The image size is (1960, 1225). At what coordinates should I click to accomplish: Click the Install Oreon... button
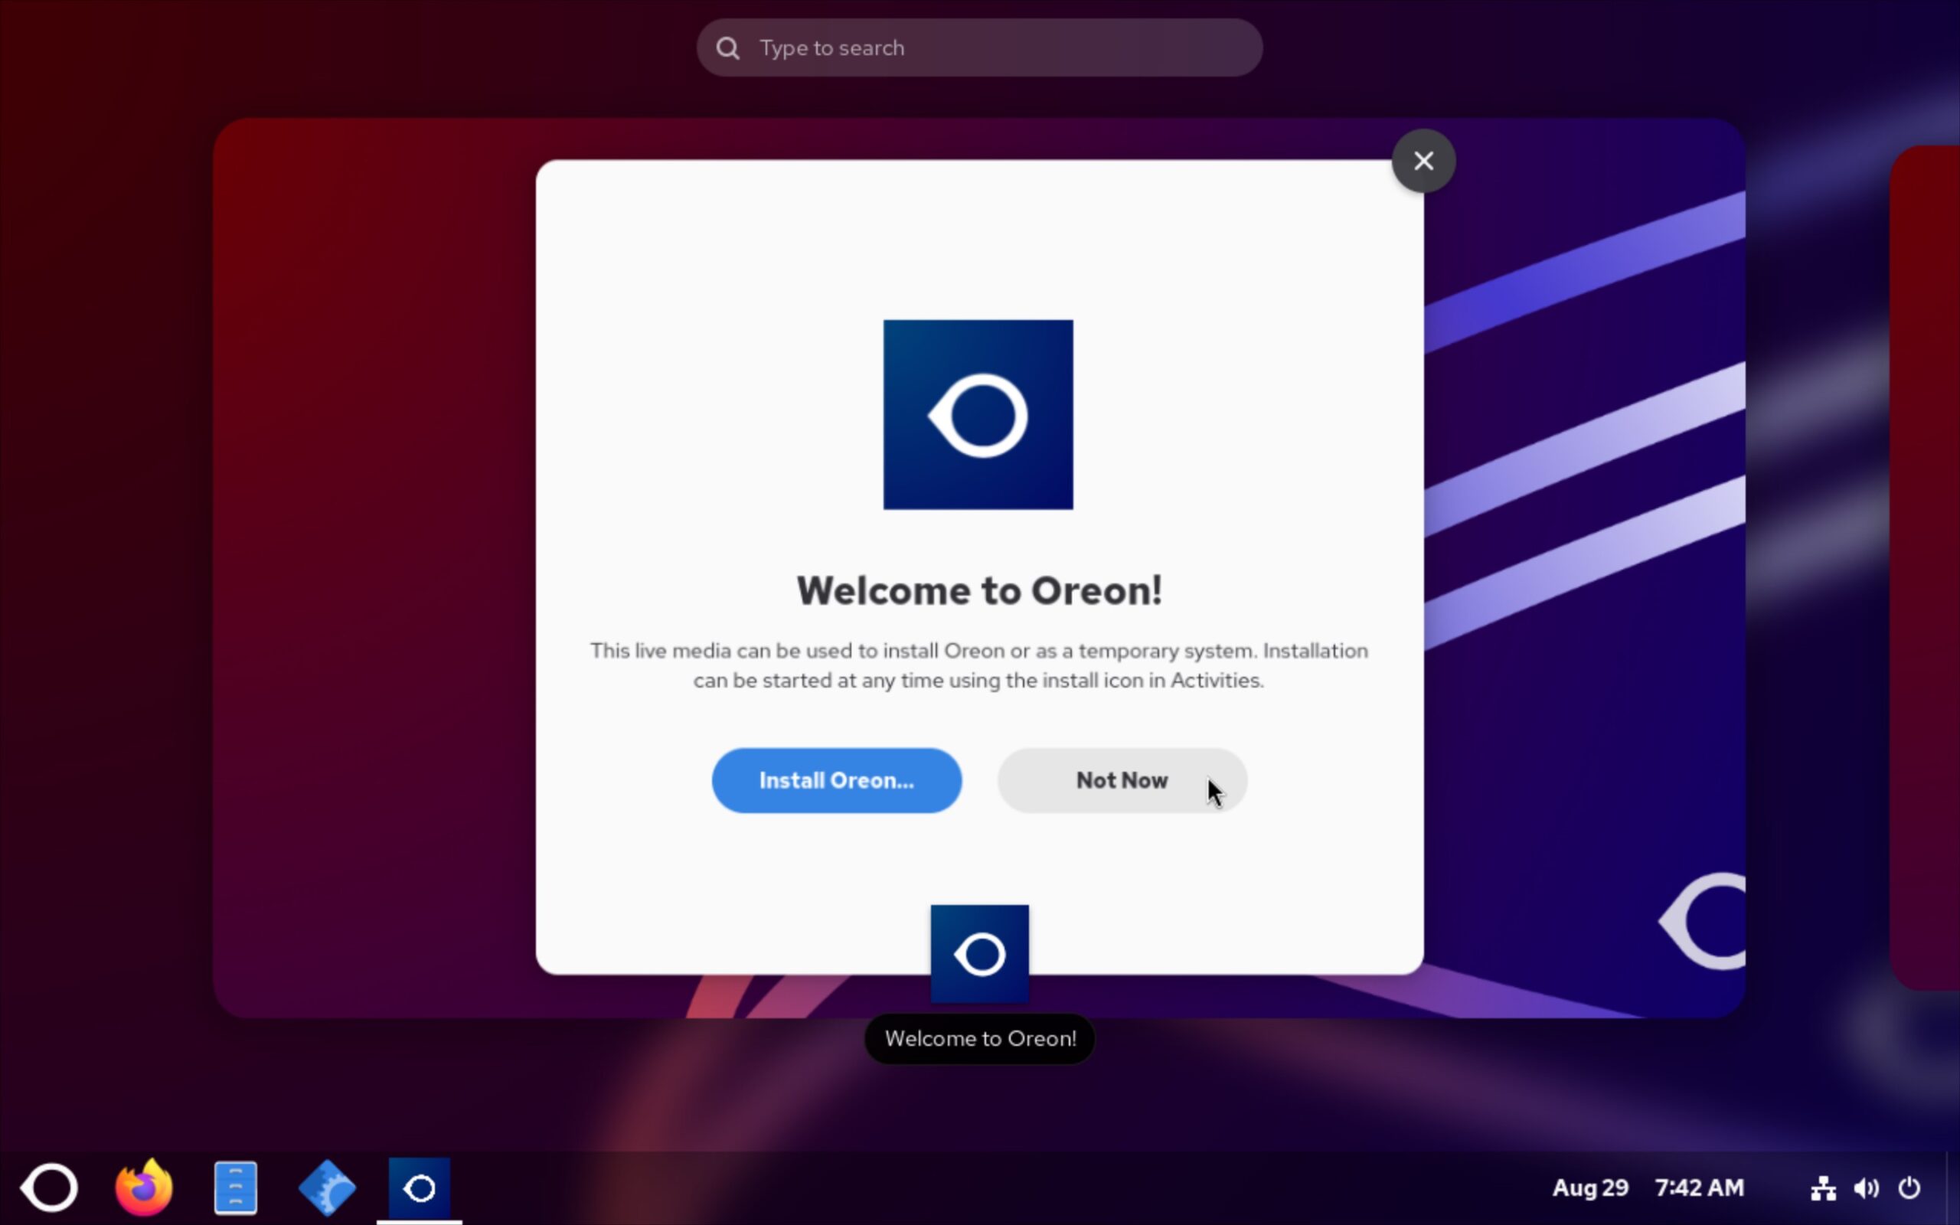coord(837,780)
